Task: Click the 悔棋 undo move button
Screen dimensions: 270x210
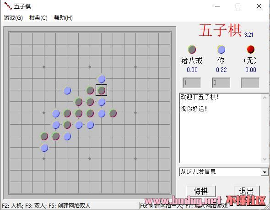Action: point(201,191)
